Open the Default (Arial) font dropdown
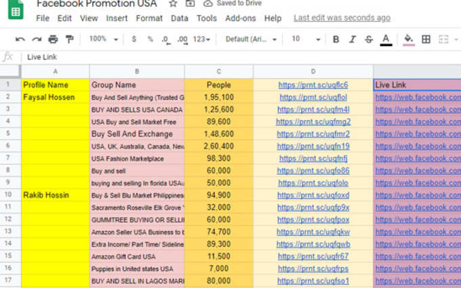461x288 pixels. 251,39
